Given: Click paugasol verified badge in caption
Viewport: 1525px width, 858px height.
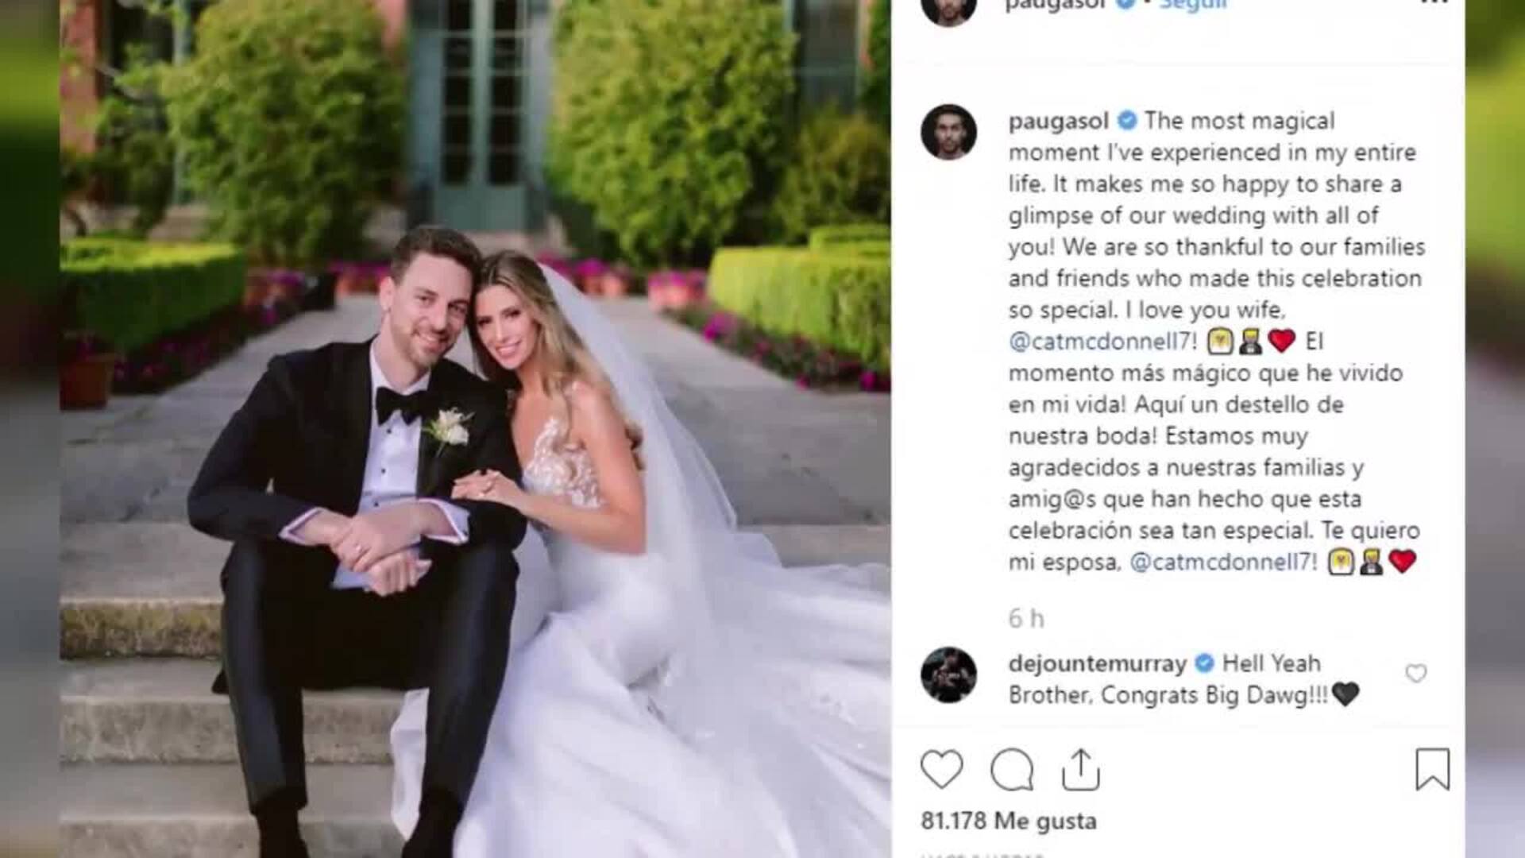Looking at the screenshot, I should (x=1126, y=121).
